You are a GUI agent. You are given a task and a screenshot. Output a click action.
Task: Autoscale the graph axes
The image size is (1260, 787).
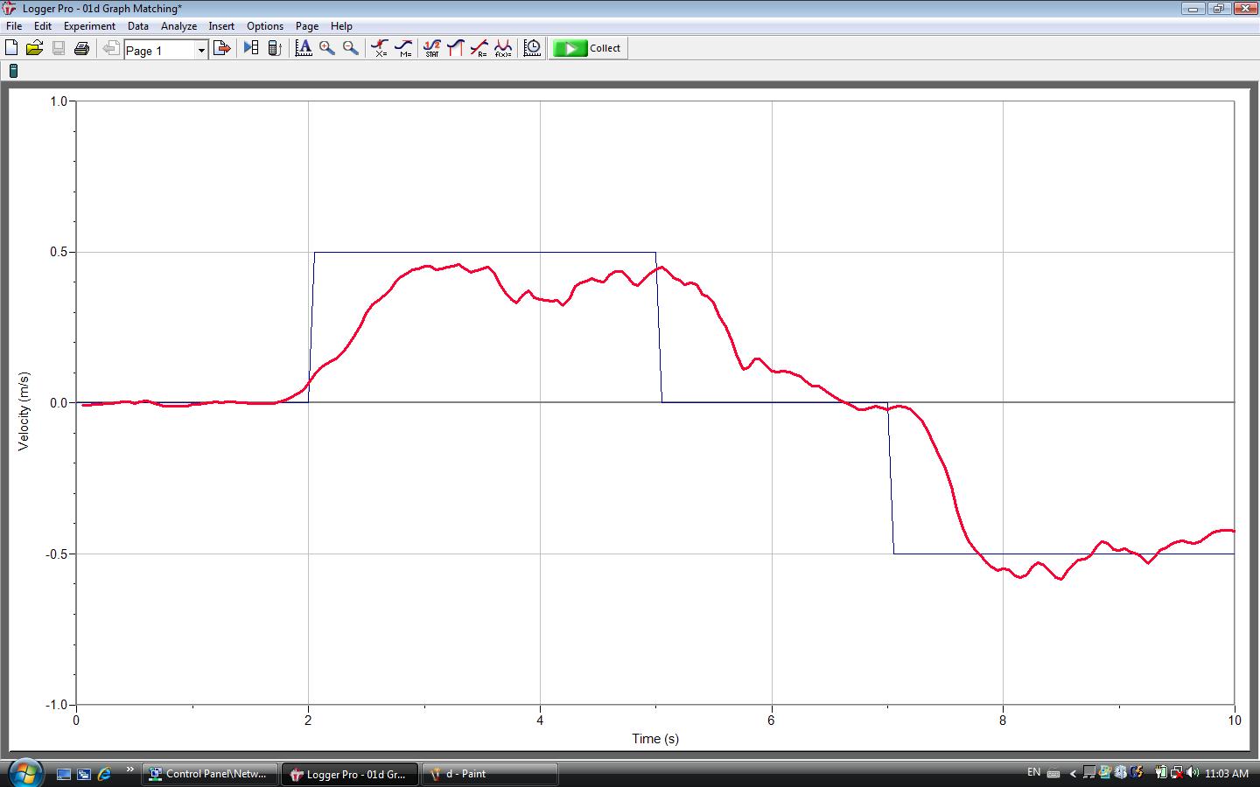304,48
